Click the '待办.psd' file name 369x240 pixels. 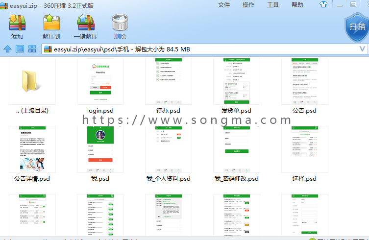click(x=168, y=111)
